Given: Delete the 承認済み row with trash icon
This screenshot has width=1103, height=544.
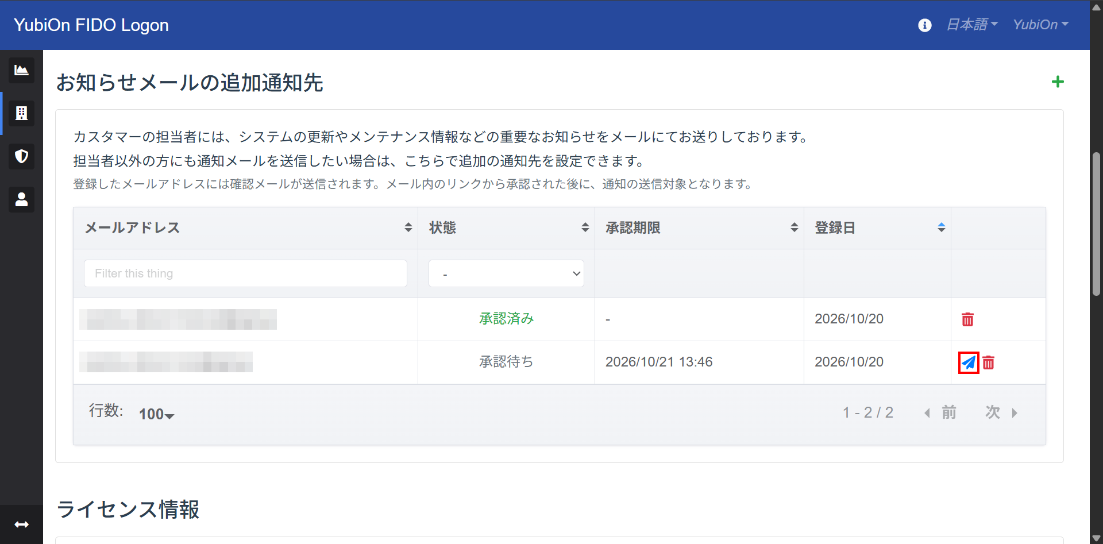Looking at the screenshot, I should tap(967, 319).
